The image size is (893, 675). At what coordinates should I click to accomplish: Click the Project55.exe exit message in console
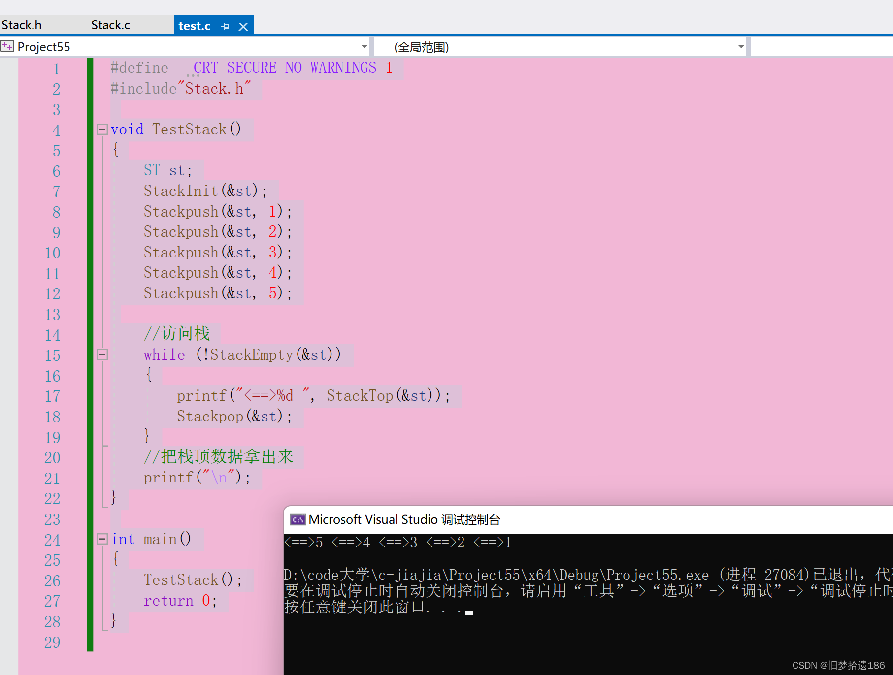[x=588, y=575]
